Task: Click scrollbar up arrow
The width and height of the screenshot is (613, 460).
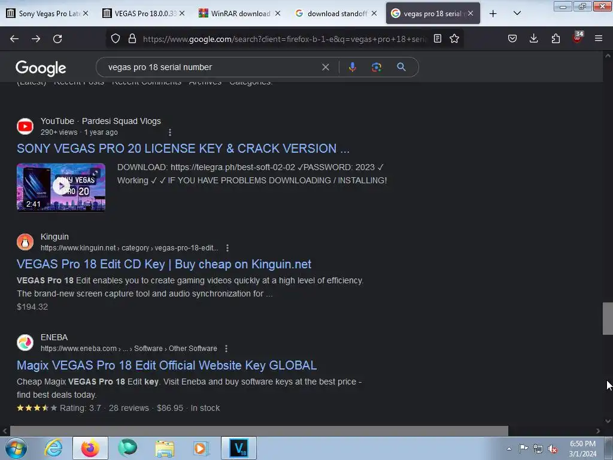Action: tap(608, 56)
